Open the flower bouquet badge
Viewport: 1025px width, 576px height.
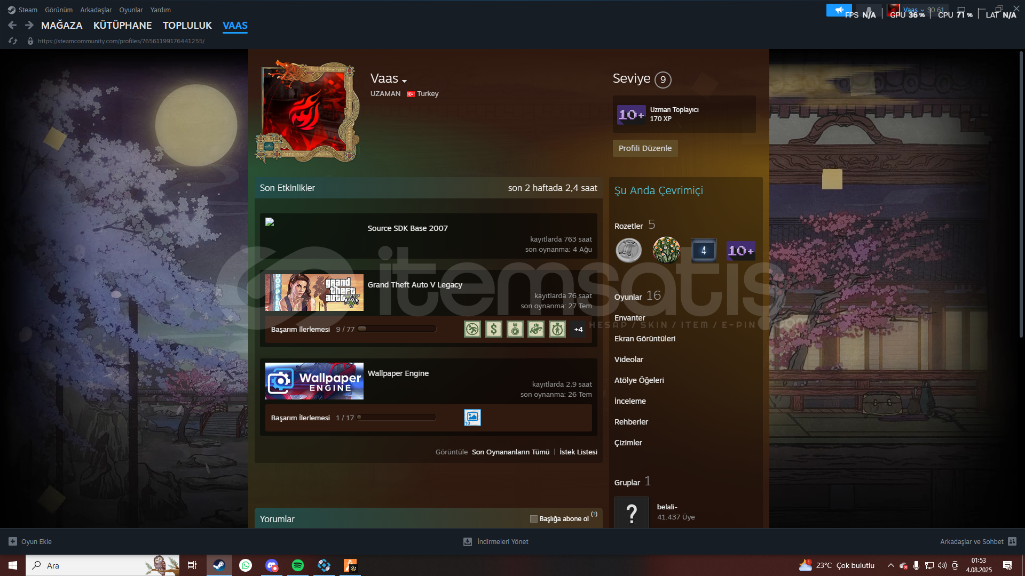click(666, 250)
